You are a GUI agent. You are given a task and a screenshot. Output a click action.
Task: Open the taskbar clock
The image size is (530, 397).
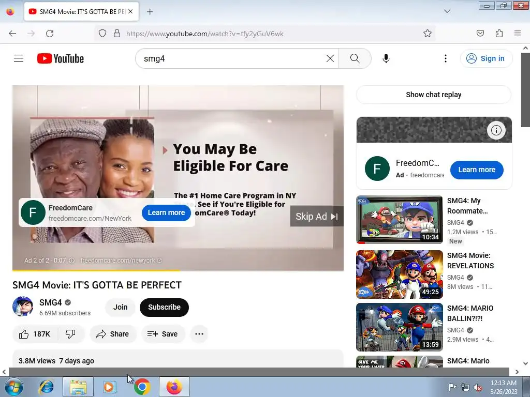click(504, 387)
